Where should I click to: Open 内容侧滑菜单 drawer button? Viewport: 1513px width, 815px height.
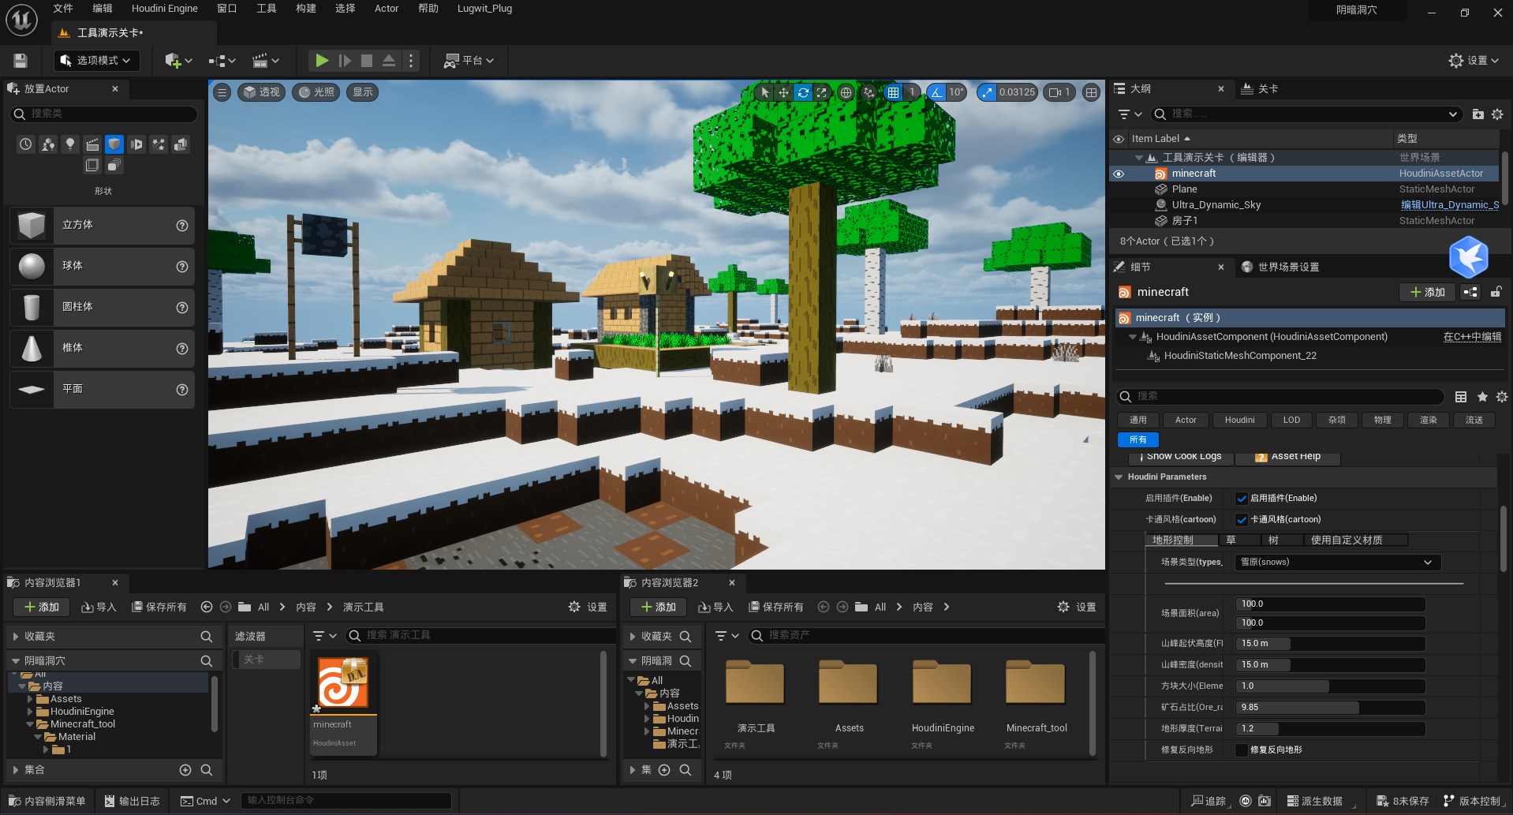tap(47, 801)
